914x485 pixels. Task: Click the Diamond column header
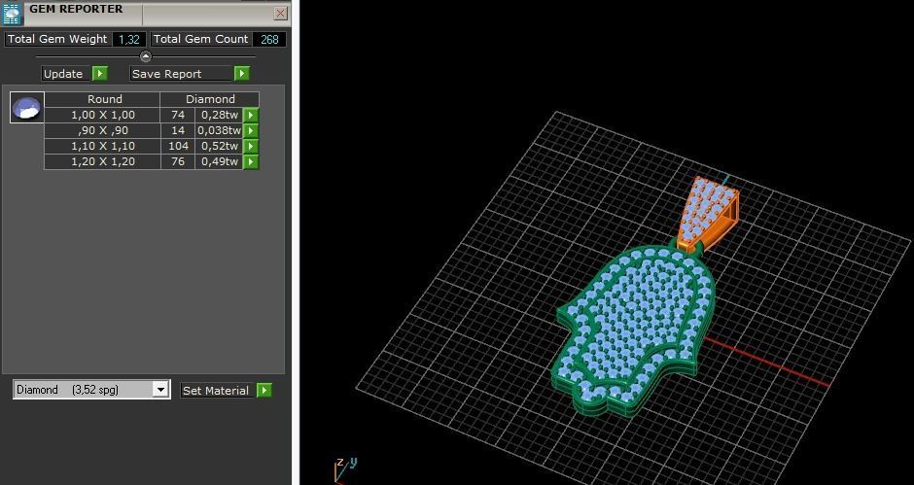[210, 99]
